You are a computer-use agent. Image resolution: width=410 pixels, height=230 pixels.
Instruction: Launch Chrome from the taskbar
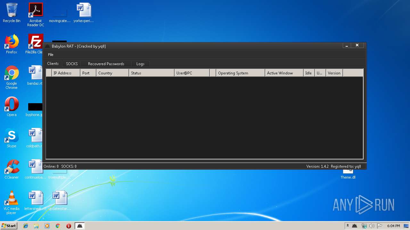(x=58, y=226)
